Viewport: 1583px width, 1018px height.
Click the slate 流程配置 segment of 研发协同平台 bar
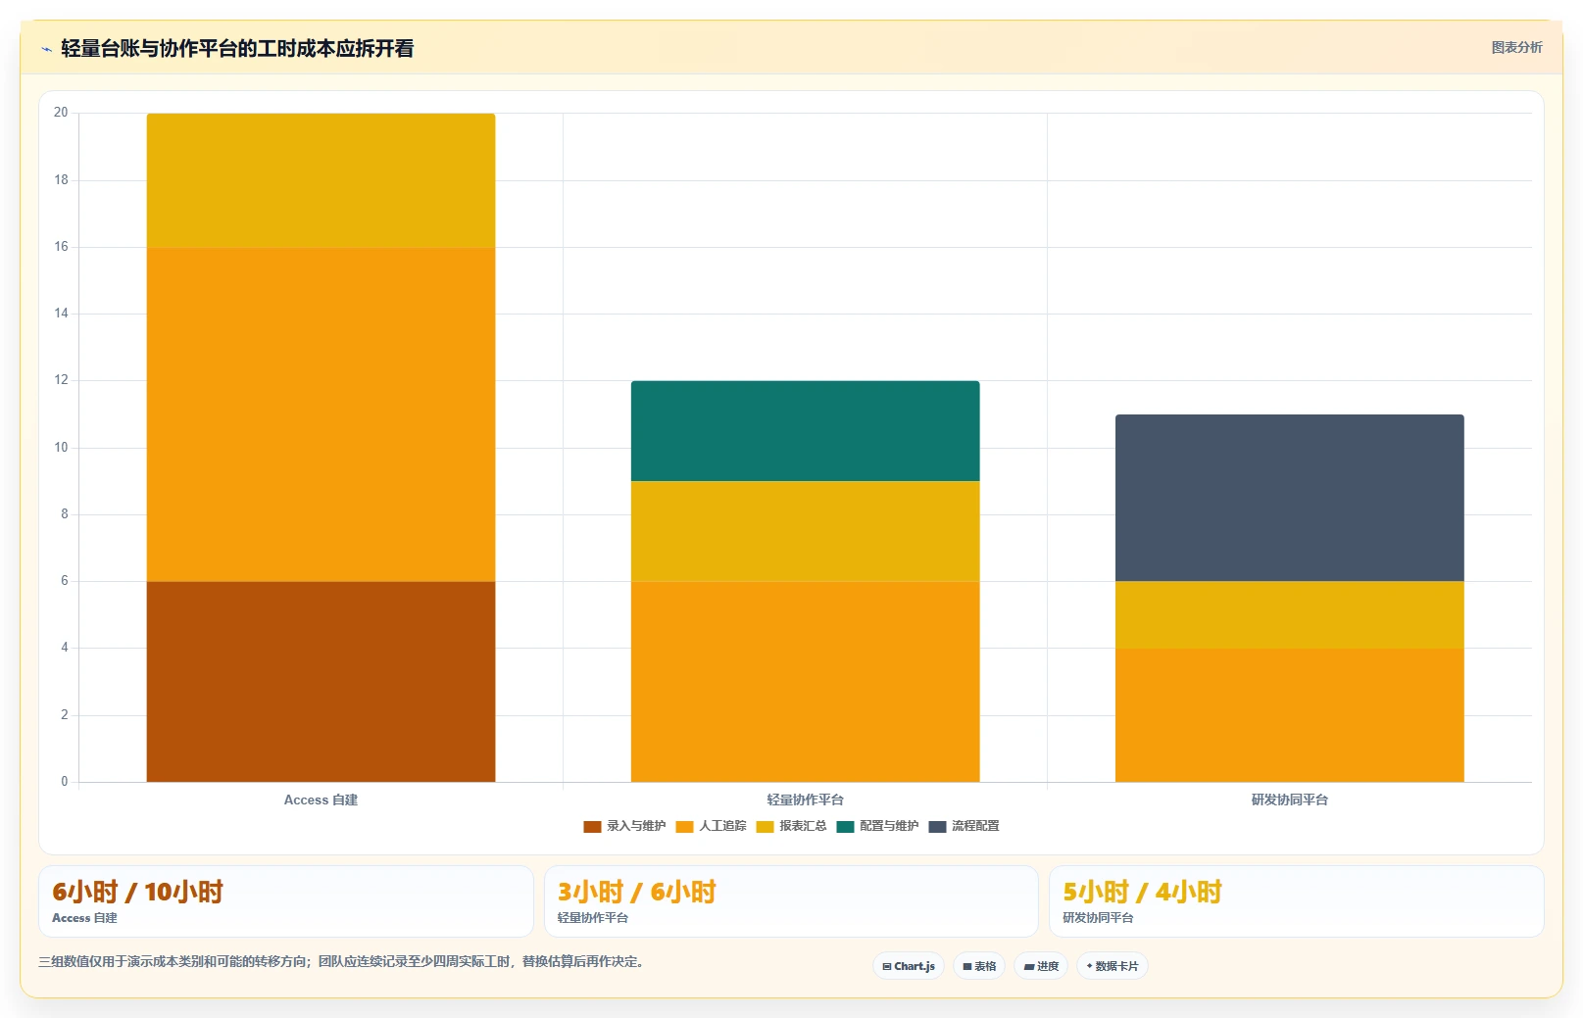pyautogui.click(x=1289, y=498)
